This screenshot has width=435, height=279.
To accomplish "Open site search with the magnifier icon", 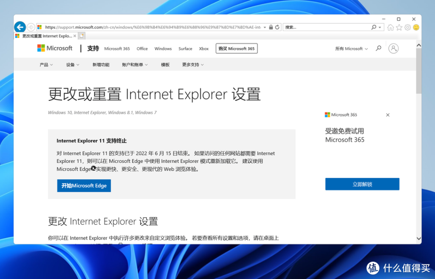I will (378, 48).
